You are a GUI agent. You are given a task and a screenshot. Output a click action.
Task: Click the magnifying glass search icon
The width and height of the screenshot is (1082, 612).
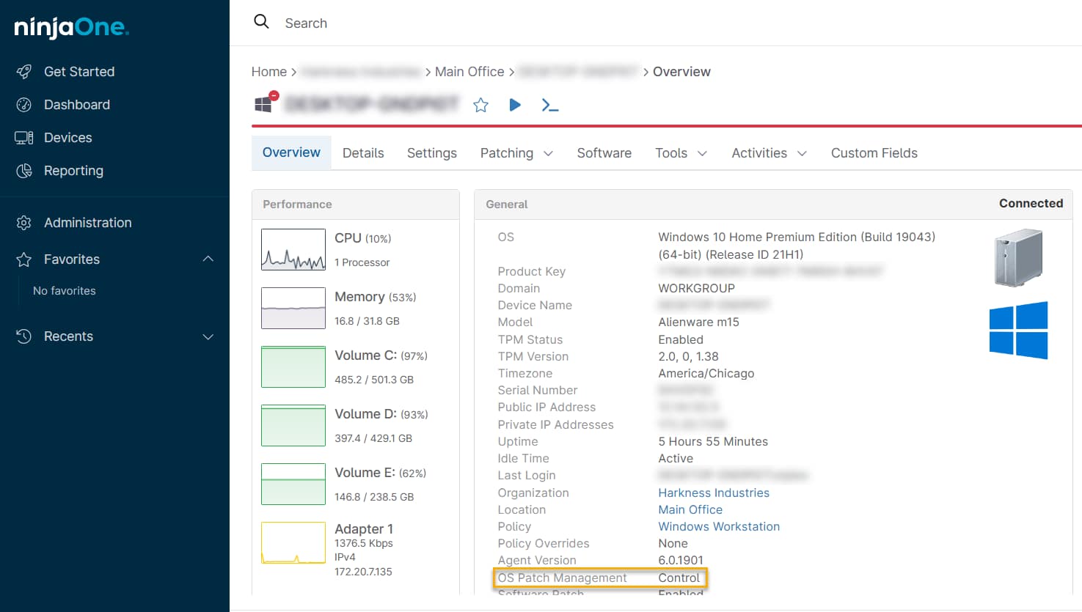[261, 22]
